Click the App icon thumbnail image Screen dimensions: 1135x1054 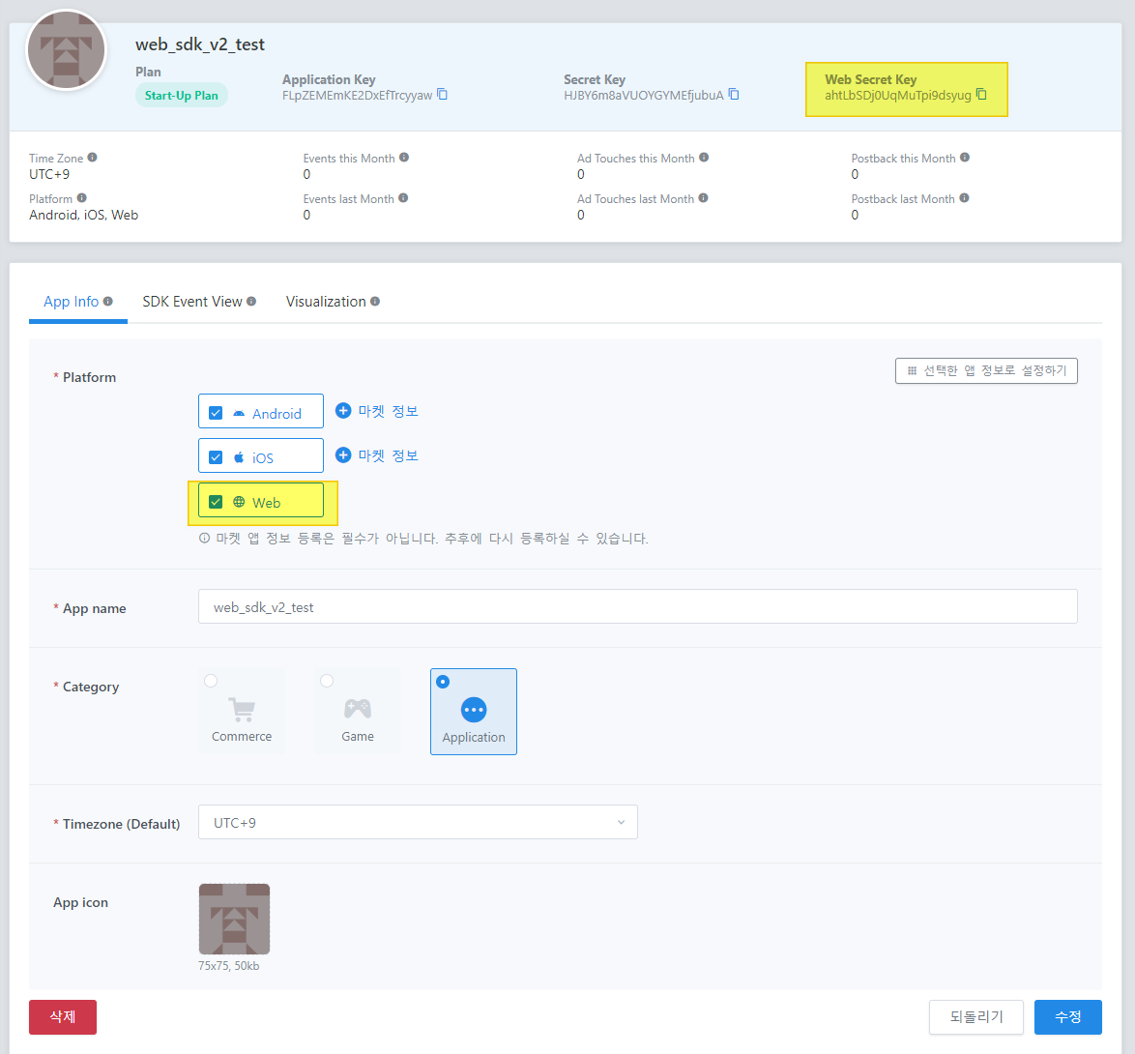coord(234,919)
